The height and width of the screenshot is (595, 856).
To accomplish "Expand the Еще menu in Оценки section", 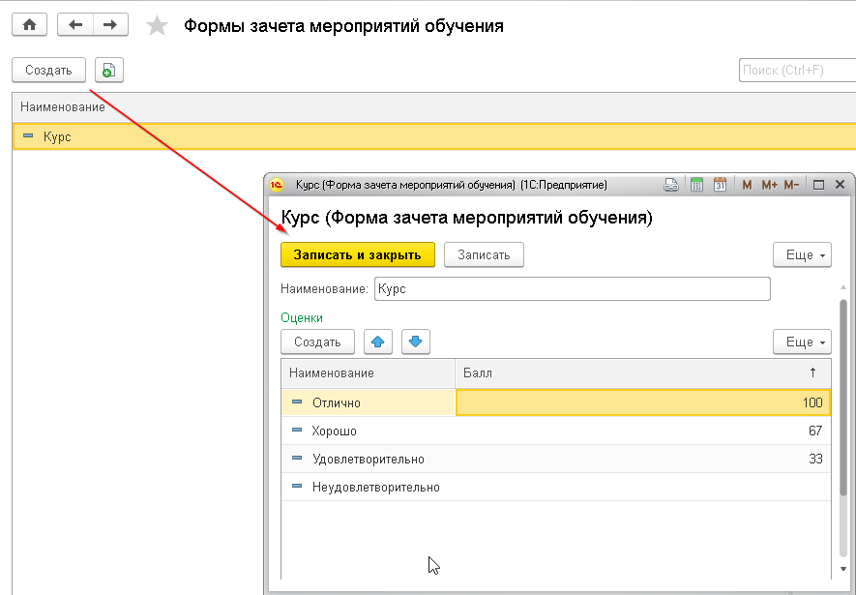I will [802, 342].
